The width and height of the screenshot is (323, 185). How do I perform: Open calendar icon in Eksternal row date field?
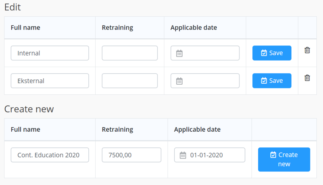[179, 81]
